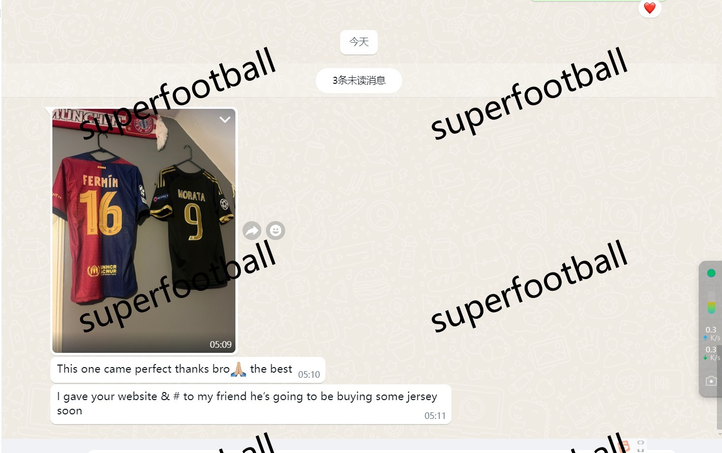Click the chat vertical scrollbar thumb
The height and width of the screenshot is (453, 722).
coord(719,387)
